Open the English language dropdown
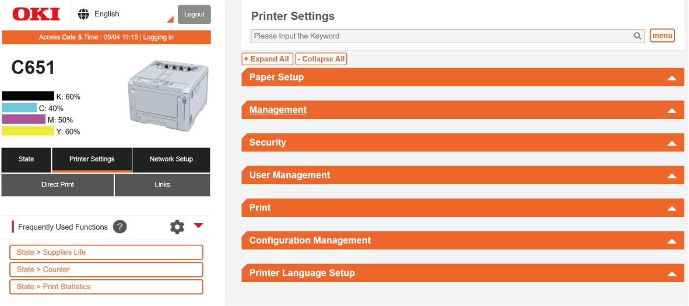The width and height of the screenshot is (689, 306). (125, 15)
